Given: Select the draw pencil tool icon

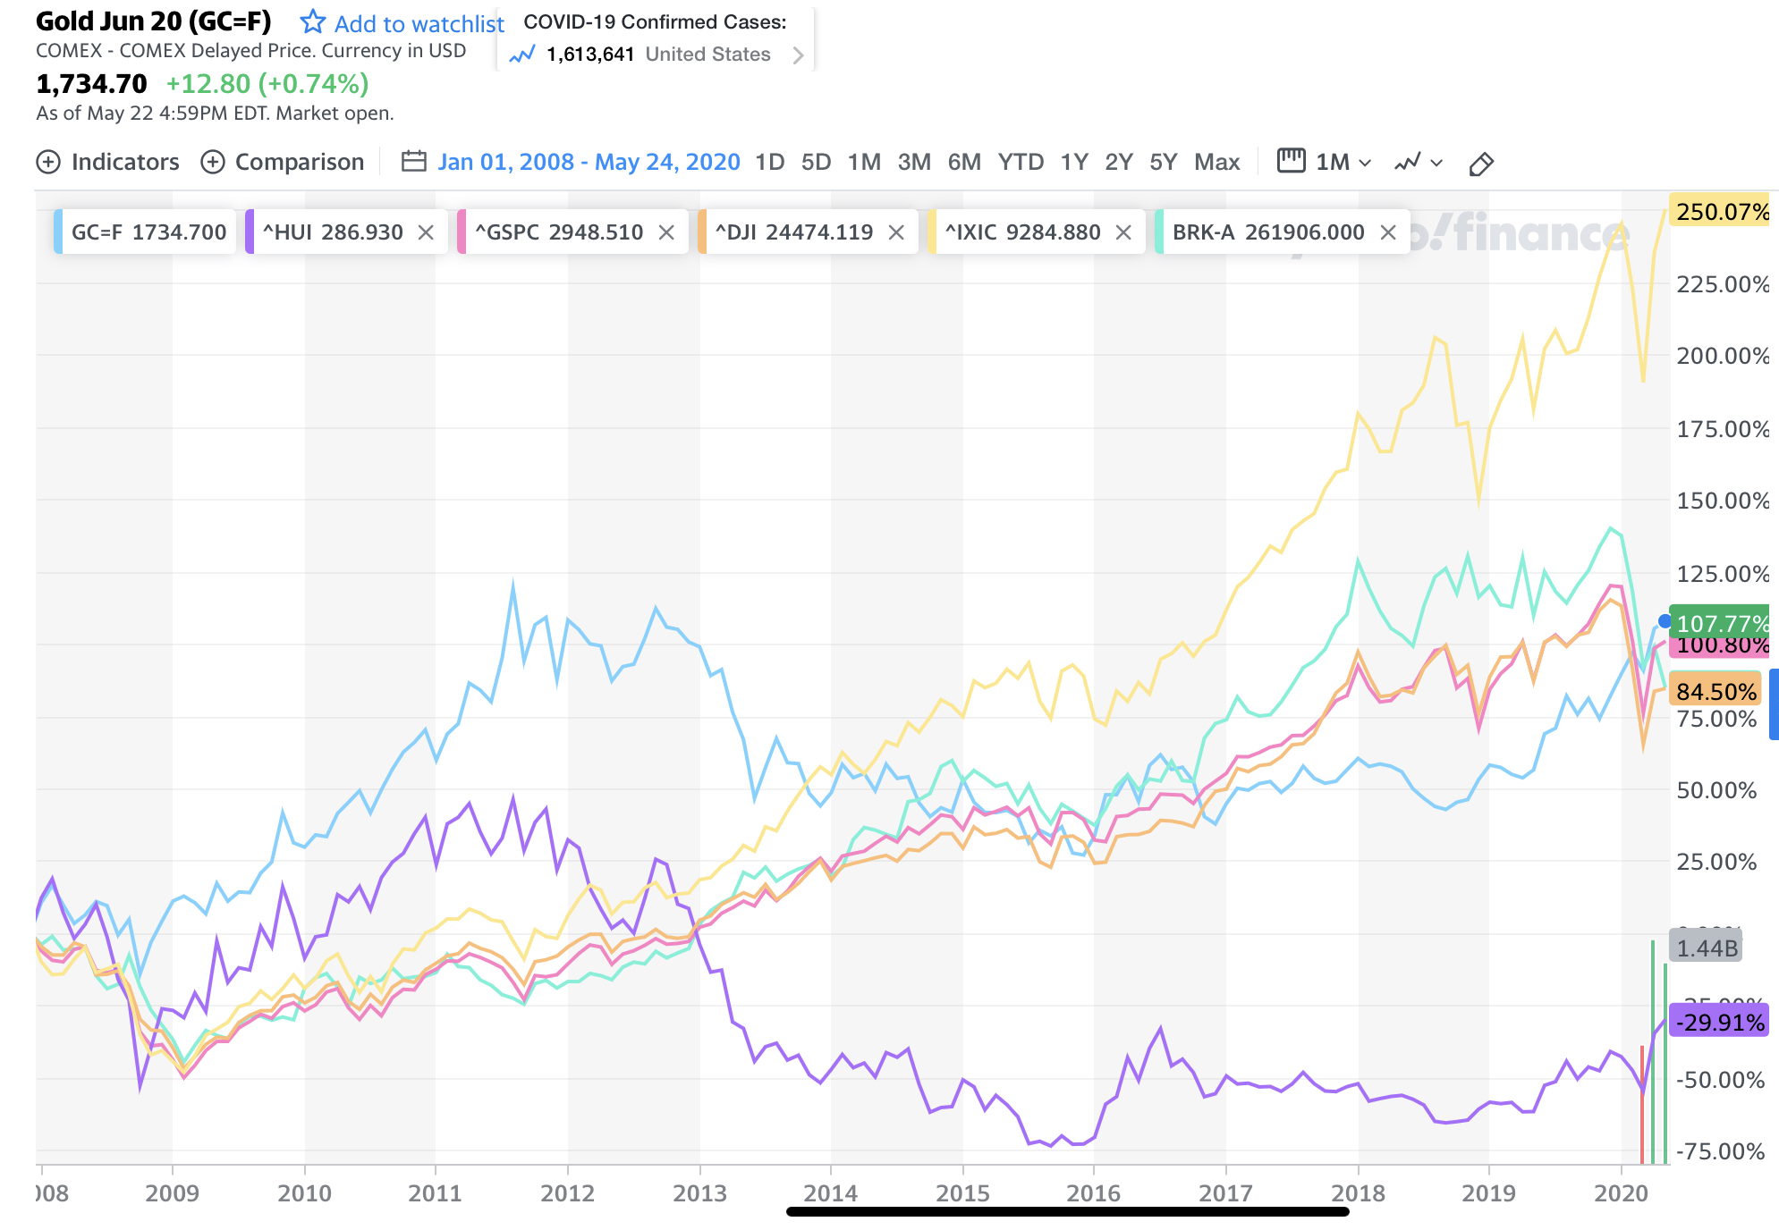Looking at the screenshot, I should click(x=1481, y=164).
